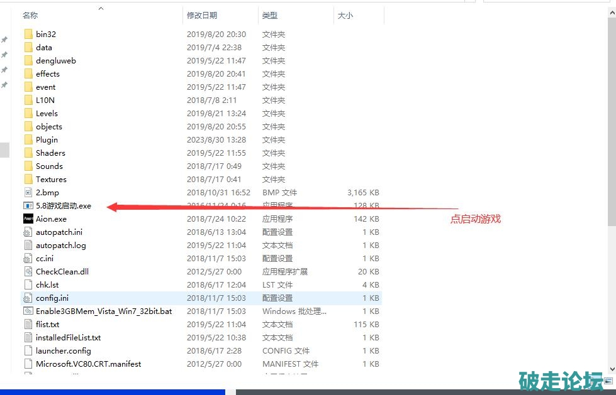Sort by 修改日期 column header
The image size is (616, 395).
[202, 15]
